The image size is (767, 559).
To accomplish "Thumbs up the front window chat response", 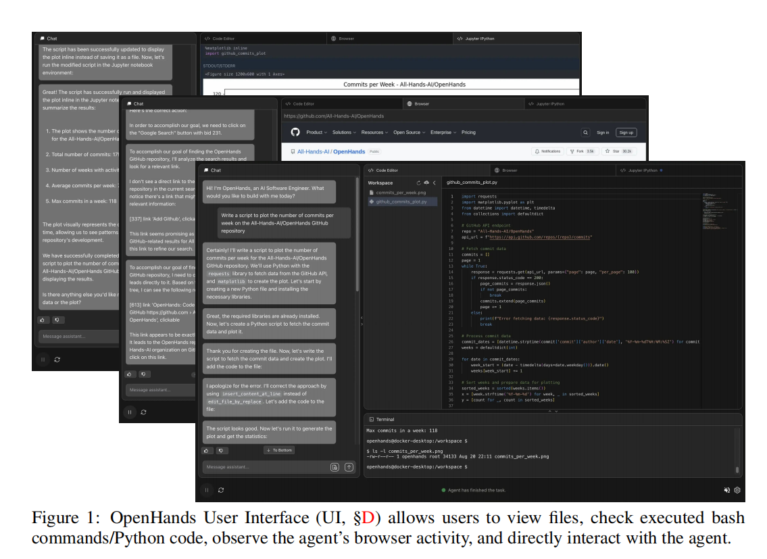I will pyautogui.click(x=206, y=450).
